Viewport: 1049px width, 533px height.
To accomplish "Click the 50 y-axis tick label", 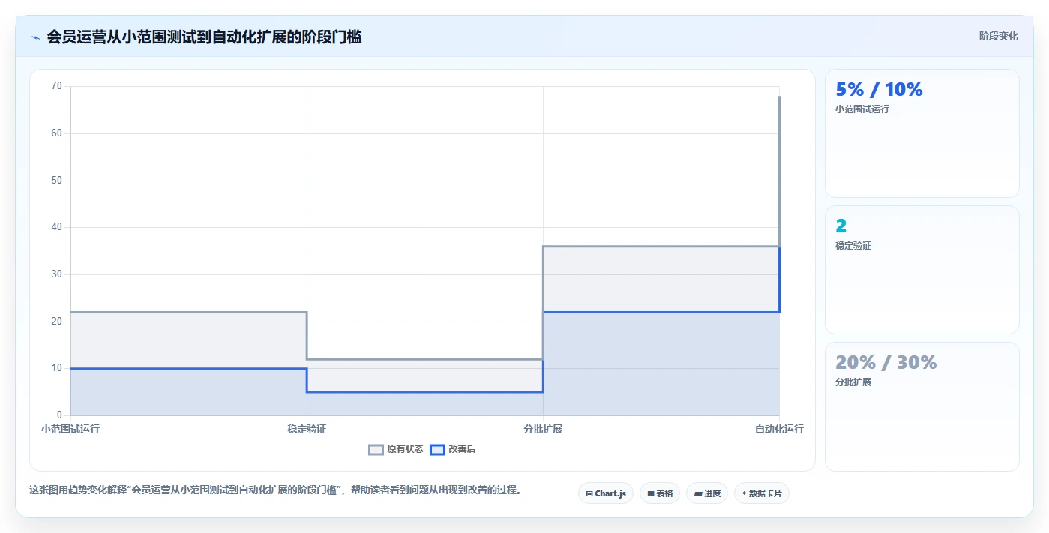I will click(57, 181).
